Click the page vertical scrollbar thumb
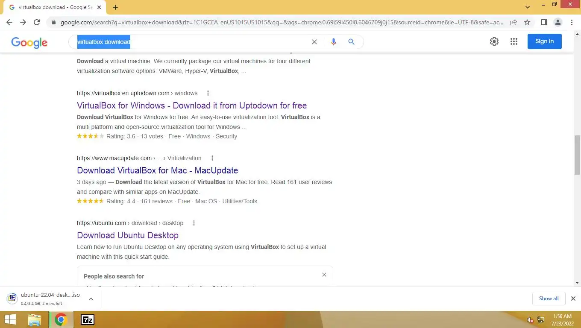This screenshot has height=328, width=581. pos(578,155)
